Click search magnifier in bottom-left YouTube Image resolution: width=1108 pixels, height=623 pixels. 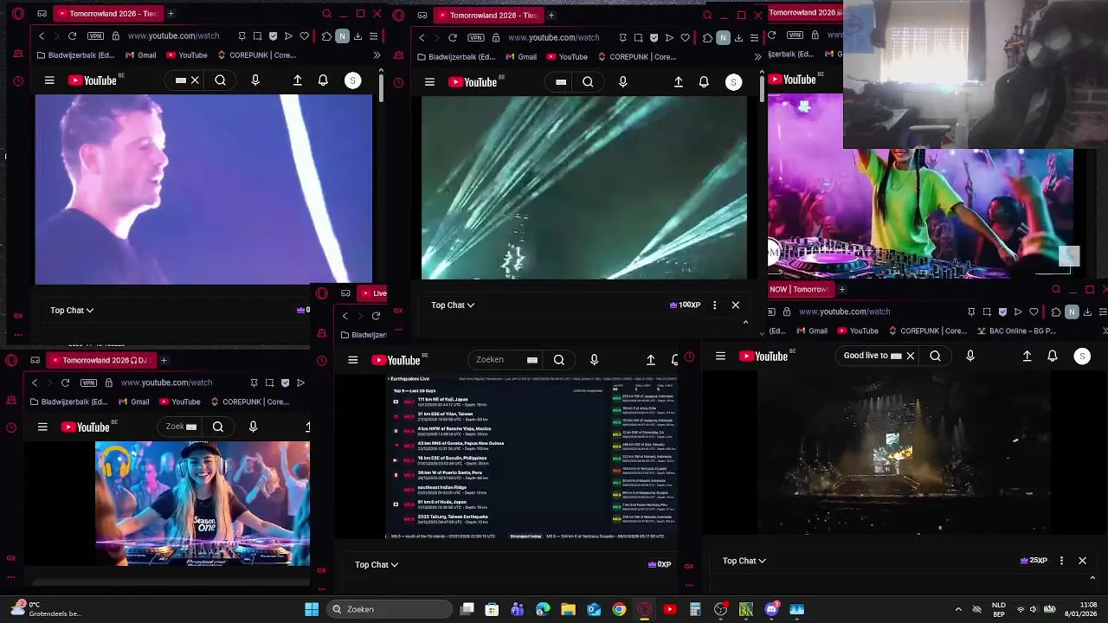218,427
